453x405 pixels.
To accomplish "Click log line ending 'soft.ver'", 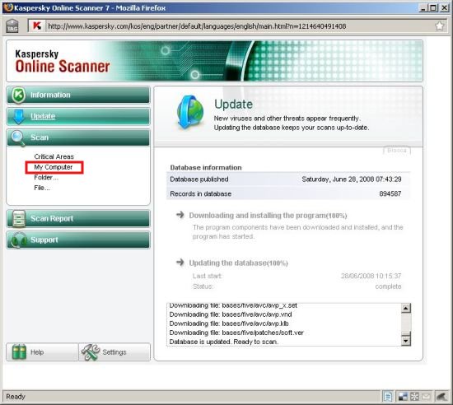I will (236, 333).
